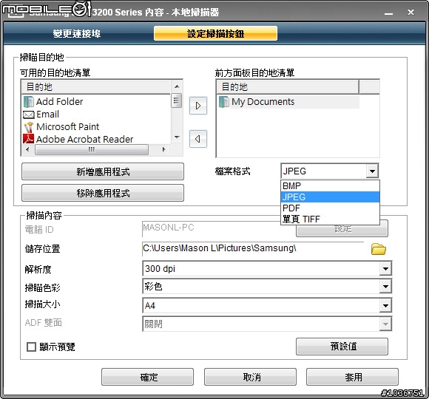Click the Email envelope icon
Viewport: 429px width, 399px height.
[28, 115]
